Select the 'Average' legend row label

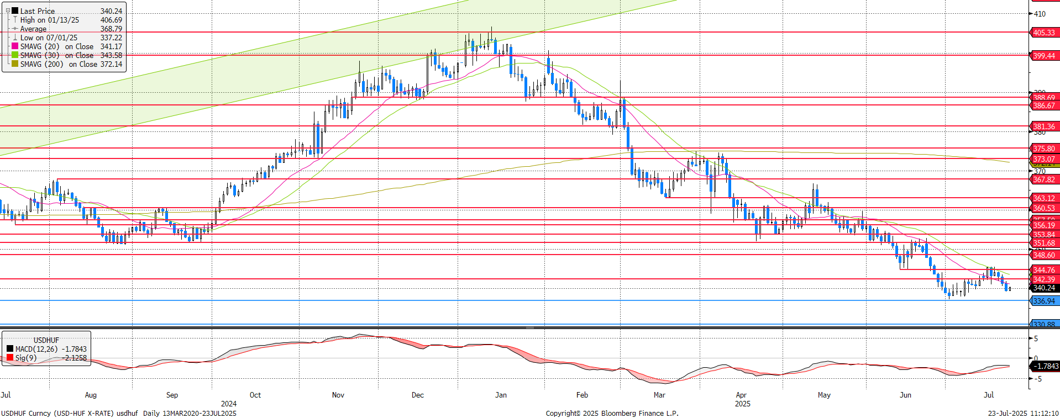point(33,29)
